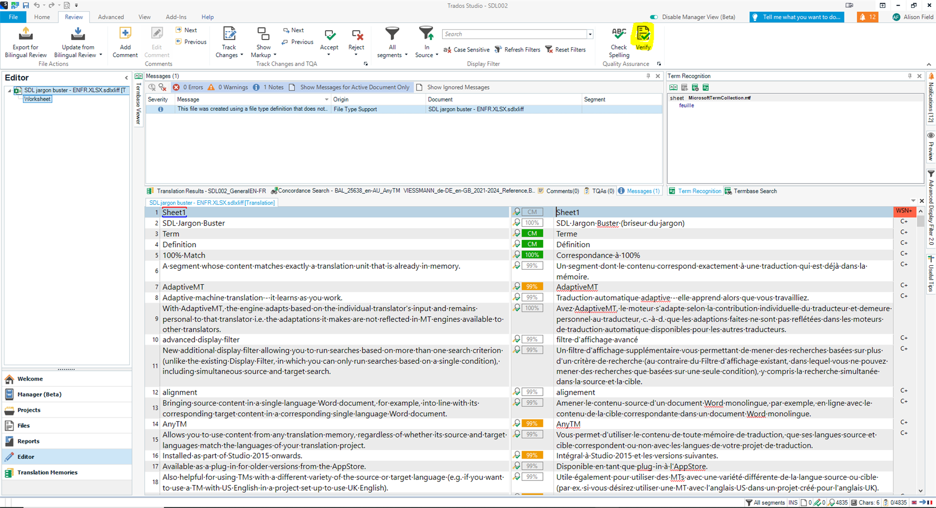936x508 pixels.
Task: Toggle Show Messages for Active Document Only
Action: click(349, 87)
